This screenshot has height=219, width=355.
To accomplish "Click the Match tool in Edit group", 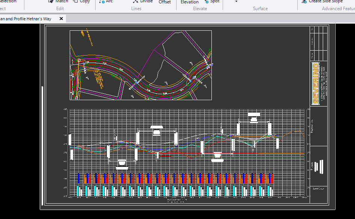I will tap(61, 1).
